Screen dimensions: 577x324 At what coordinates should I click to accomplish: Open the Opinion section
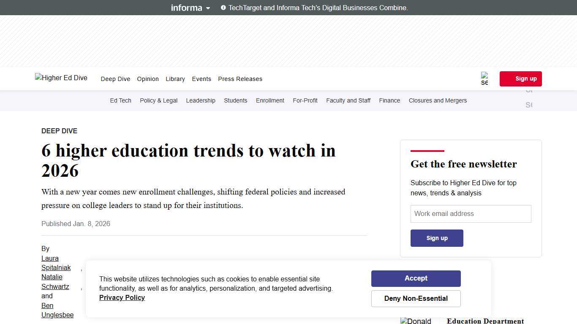coord(147,79)
